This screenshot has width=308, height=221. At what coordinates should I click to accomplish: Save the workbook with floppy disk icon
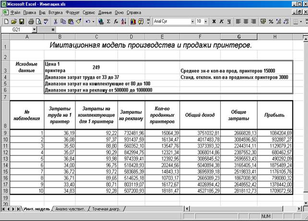22,22
